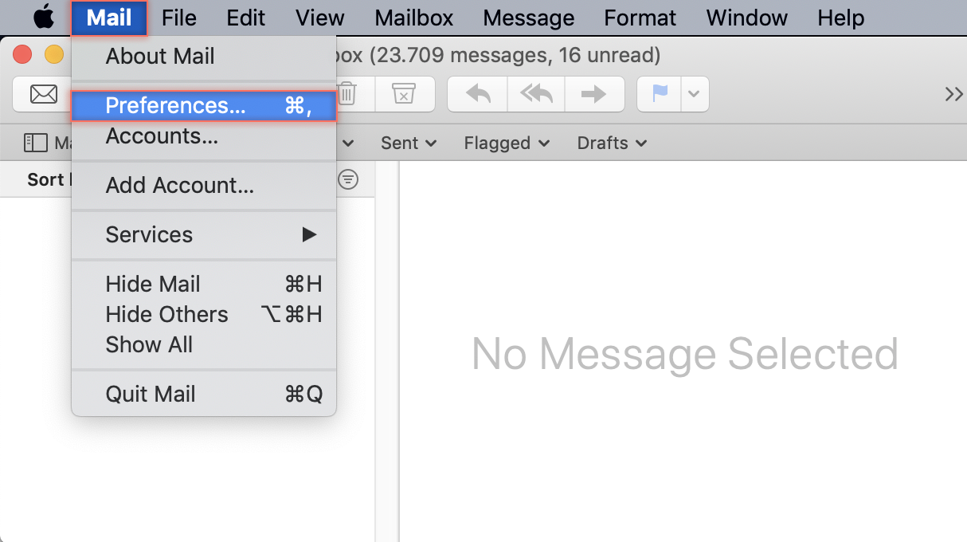Select Quit Mail from the menu
The height and width of the screenshot is (542, 967).
click(204, 395)
